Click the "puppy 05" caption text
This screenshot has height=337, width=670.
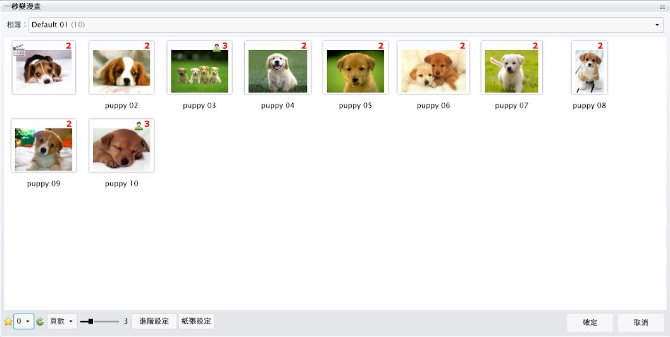click(356, 106)
